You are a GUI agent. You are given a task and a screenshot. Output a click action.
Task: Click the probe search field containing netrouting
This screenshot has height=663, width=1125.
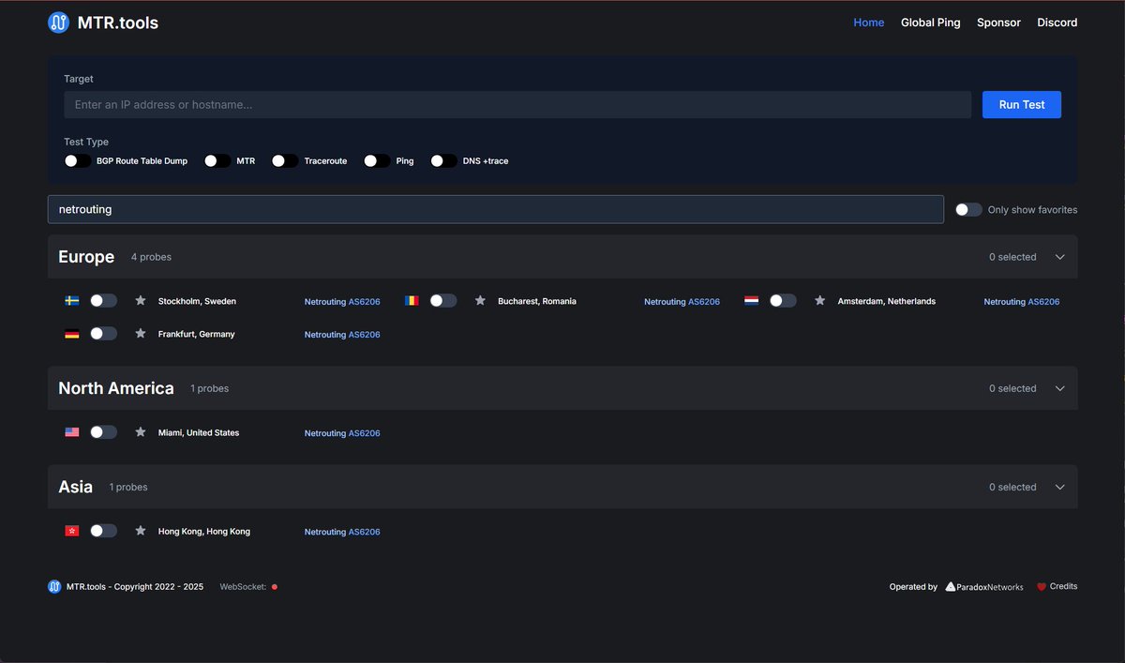point(496,209)
